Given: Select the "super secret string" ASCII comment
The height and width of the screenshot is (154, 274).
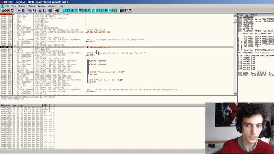Looking at the screenshot, I should click(133, 89).
